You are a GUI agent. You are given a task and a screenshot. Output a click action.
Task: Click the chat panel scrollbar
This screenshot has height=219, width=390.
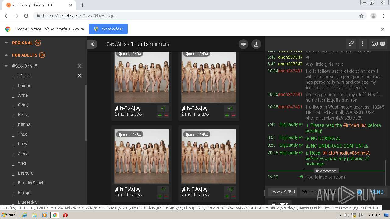coord(386,172)
